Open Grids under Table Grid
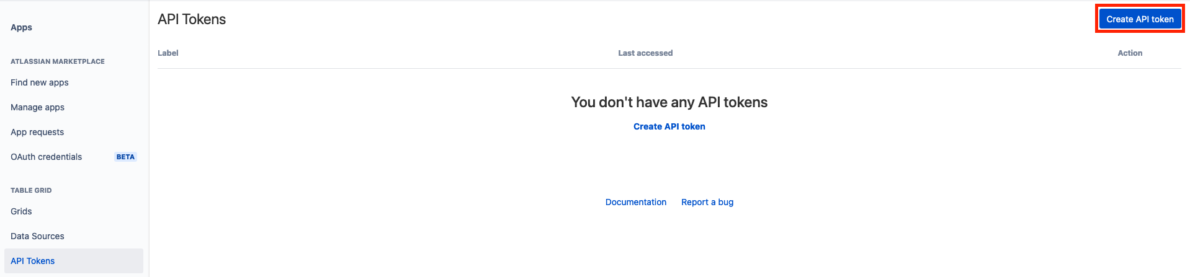The width and height of the screenshot is (1190, 277). [21, 211]
